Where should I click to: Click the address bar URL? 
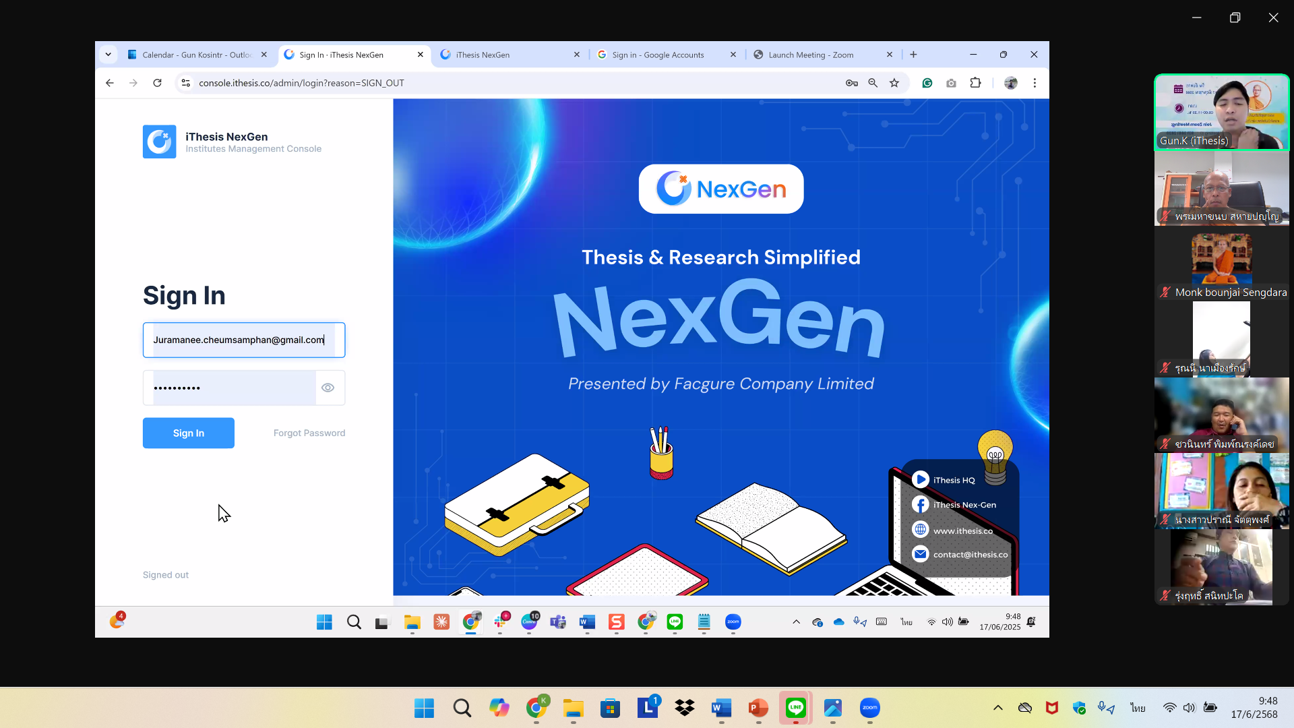point(301,83)
